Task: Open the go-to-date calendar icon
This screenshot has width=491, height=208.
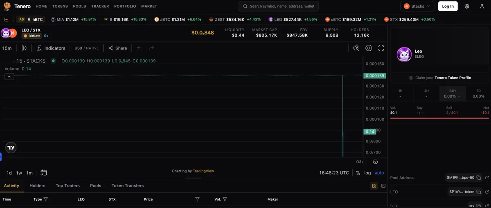Action: click(x=44, y=173)
